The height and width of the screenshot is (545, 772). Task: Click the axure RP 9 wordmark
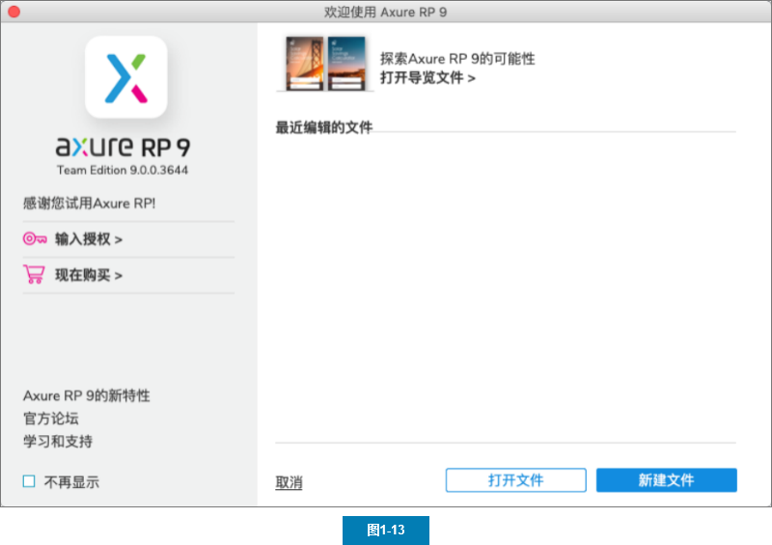click(123, 147)
